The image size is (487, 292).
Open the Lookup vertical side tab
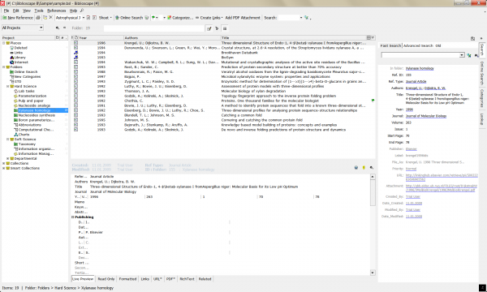[482, 119]
